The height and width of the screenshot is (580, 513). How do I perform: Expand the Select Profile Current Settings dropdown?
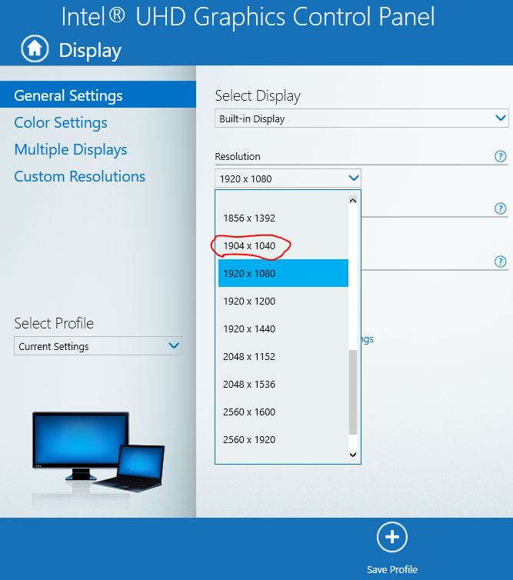click(x=98, y=346)
